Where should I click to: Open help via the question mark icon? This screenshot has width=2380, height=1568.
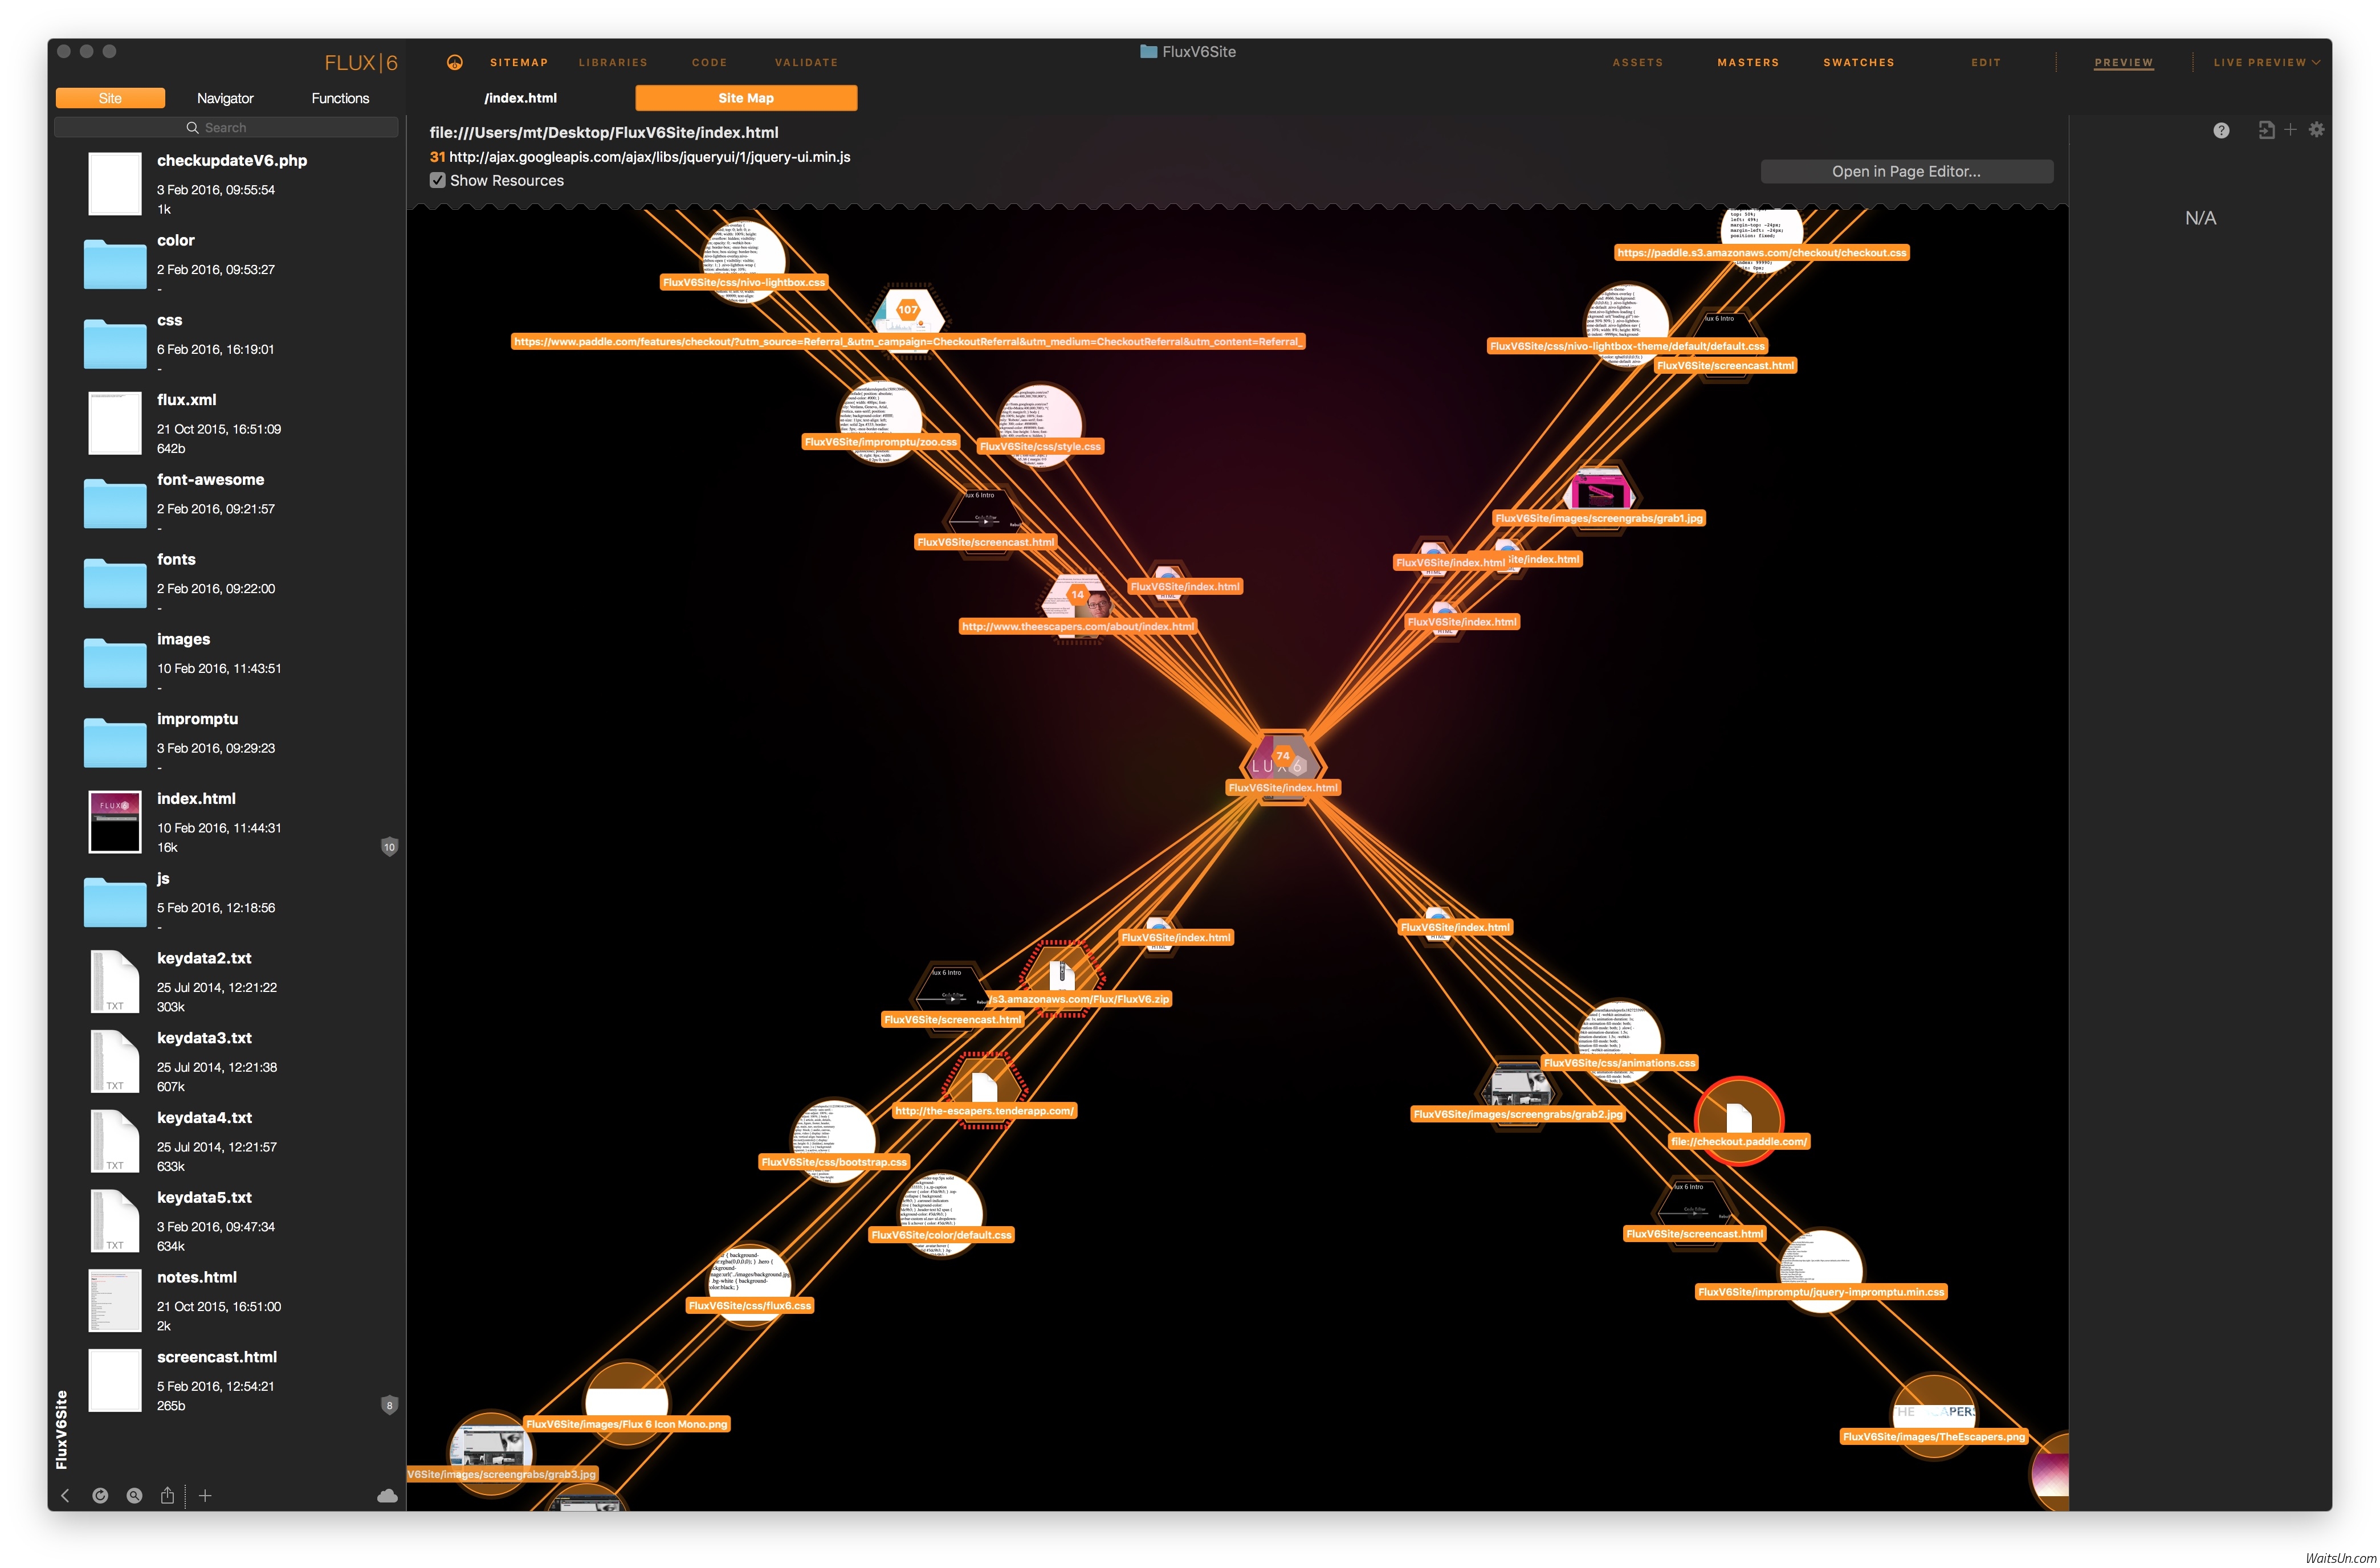tap(2221, 131)
